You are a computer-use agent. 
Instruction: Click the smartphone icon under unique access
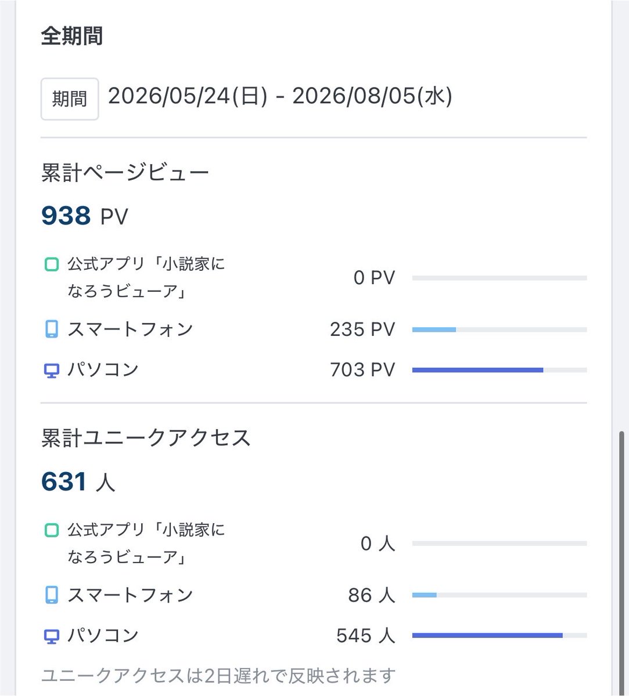52,595
